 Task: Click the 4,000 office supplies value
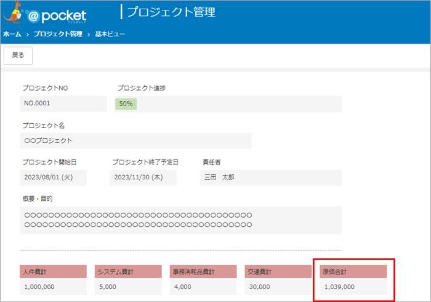click(x=203, y=287)
